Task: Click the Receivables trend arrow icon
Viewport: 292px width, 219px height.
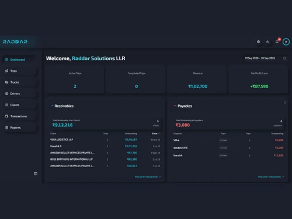Action: (52, 106)
